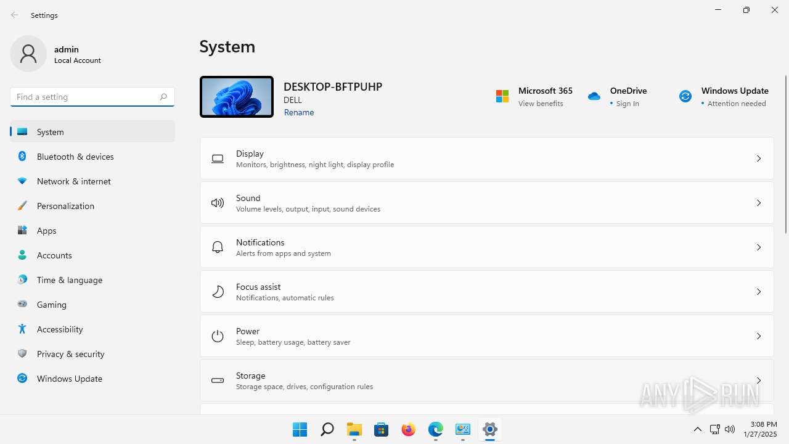Click the Focus assist moon icon

[x=218, y=292]
